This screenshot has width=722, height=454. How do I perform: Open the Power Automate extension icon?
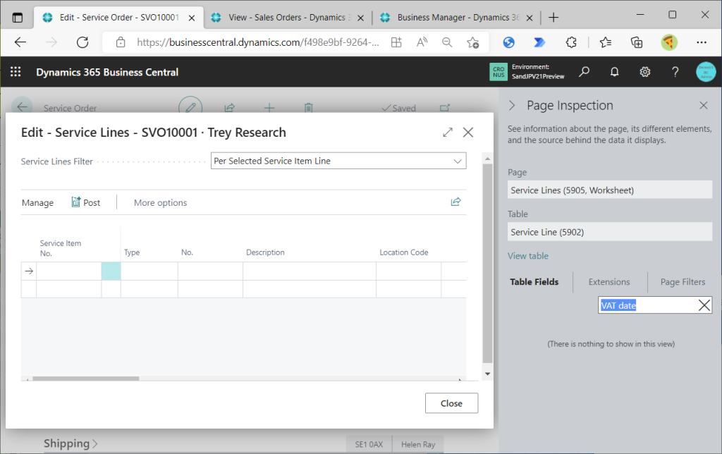tap(539, 42)
